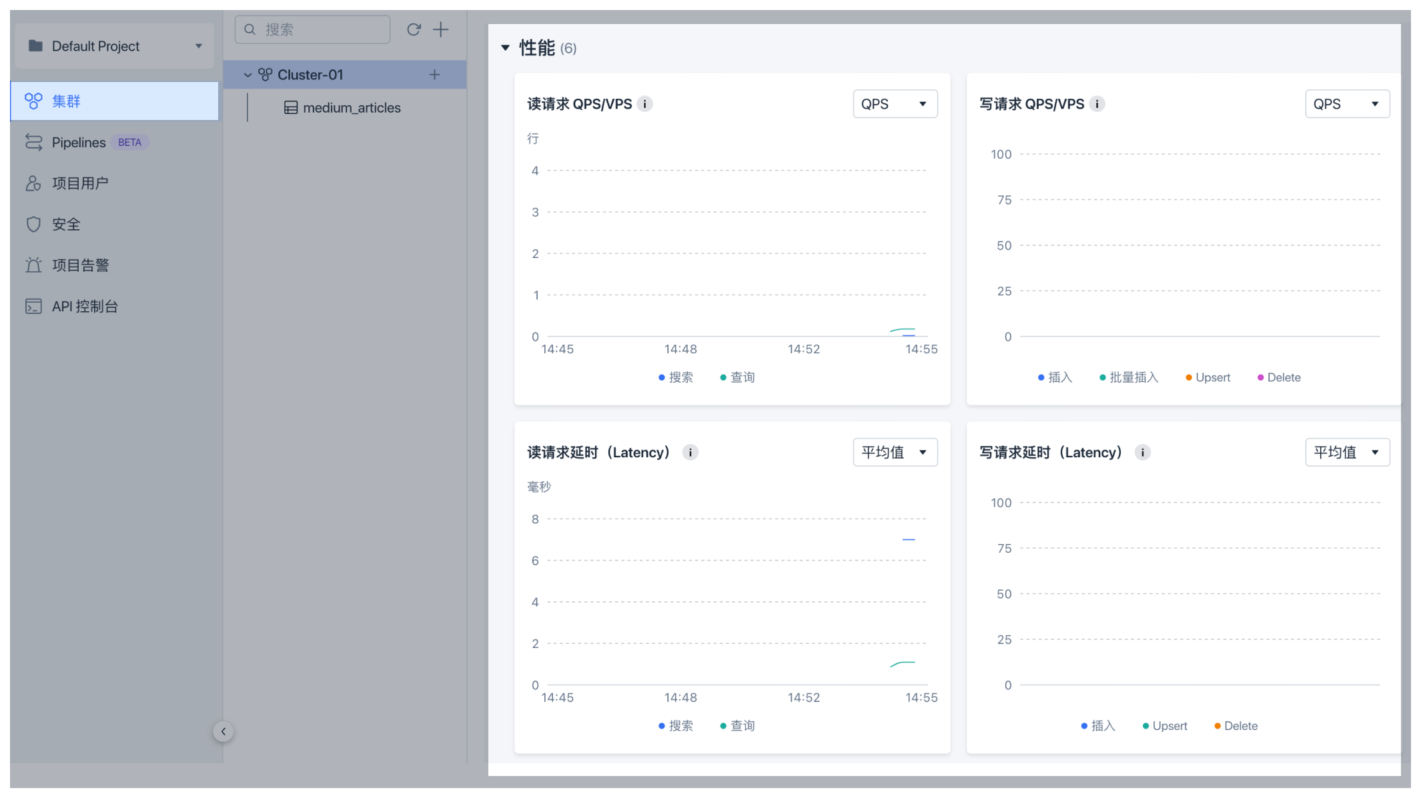Select Cluster-01 in the tree
The image size is (1421, 798).
[345, 75]
